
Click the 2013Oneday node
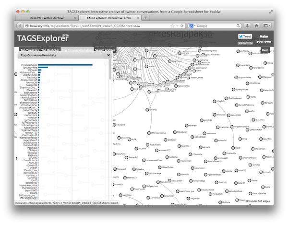tap(147, 145)
